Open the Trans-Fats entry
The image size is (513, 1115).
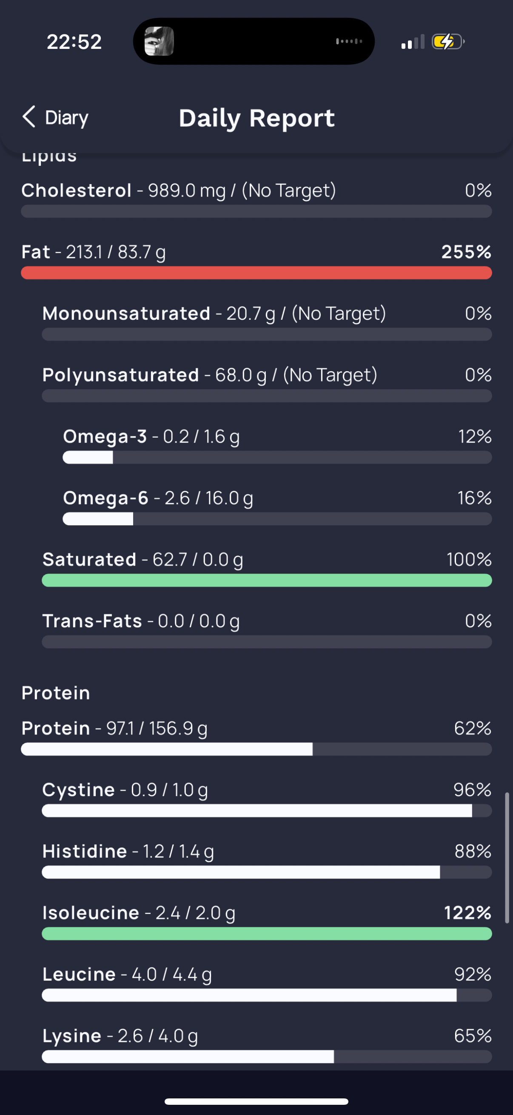click(x=267, y=629)
